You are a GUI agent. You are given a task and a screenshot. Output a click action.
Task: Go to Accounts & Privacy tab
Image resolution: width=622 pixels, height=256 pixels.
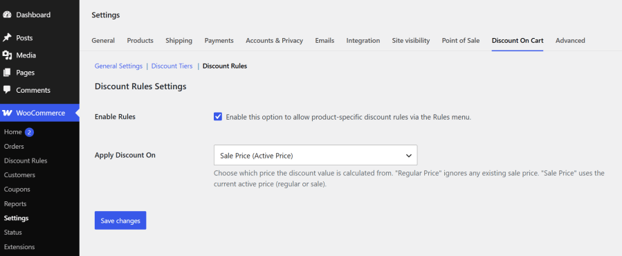(x=274, y=41)
